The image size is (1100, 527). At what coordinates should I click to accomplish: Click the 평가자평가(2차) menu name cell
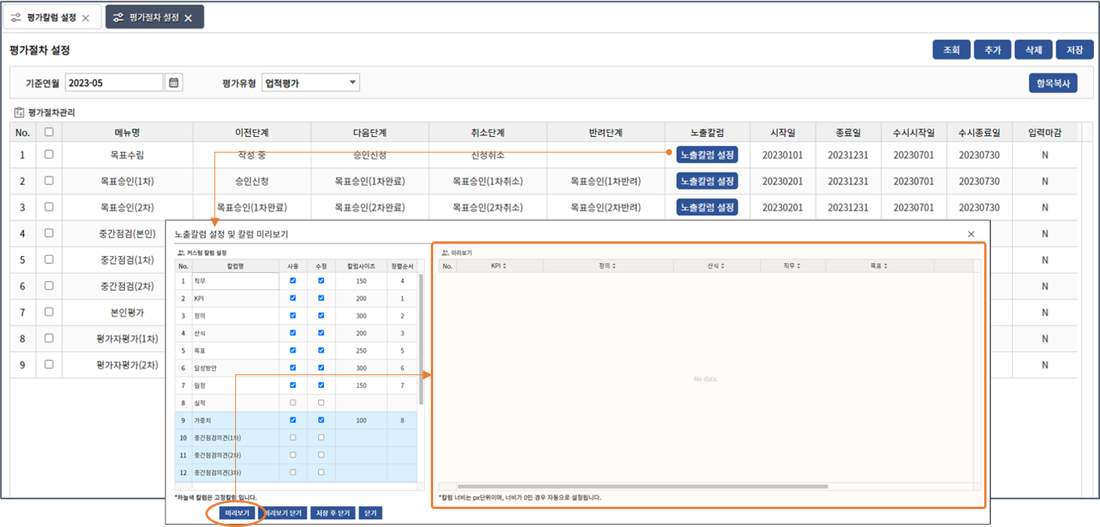(127, 365)
